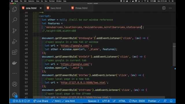Change end of line sequence LF
Image resolution: width=185 pixels, height=104 pixels.
114,101
